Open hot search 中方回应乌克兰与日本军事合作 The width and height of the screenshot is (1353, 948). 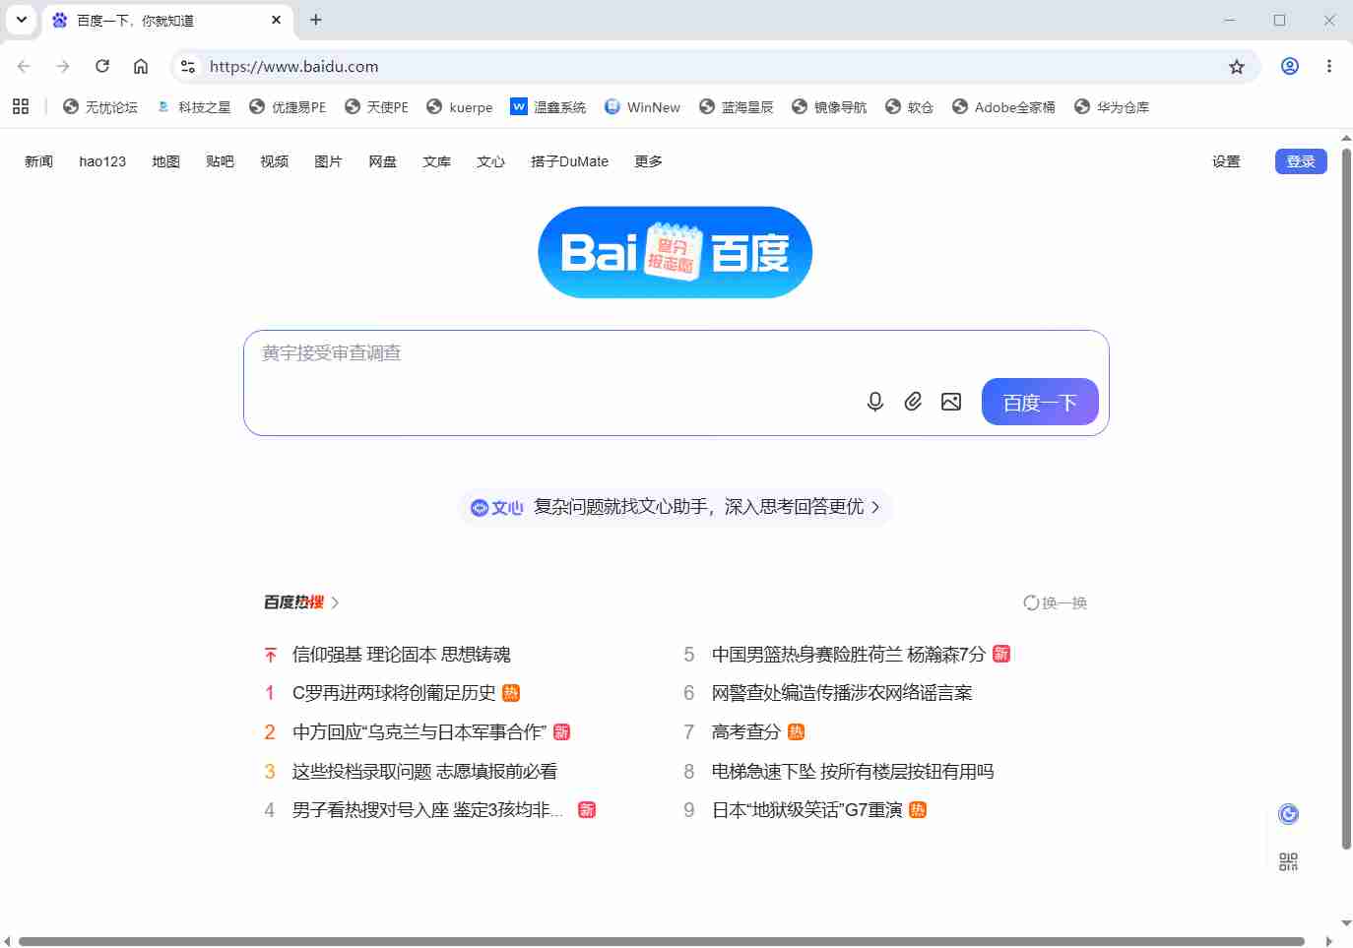(x=419, y=732)
